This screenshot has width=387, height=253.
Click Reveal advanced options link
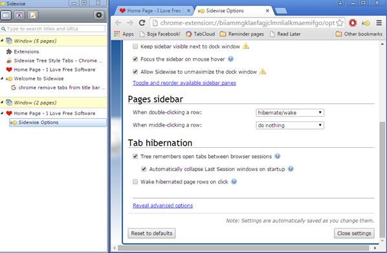(x=162, y=205)
